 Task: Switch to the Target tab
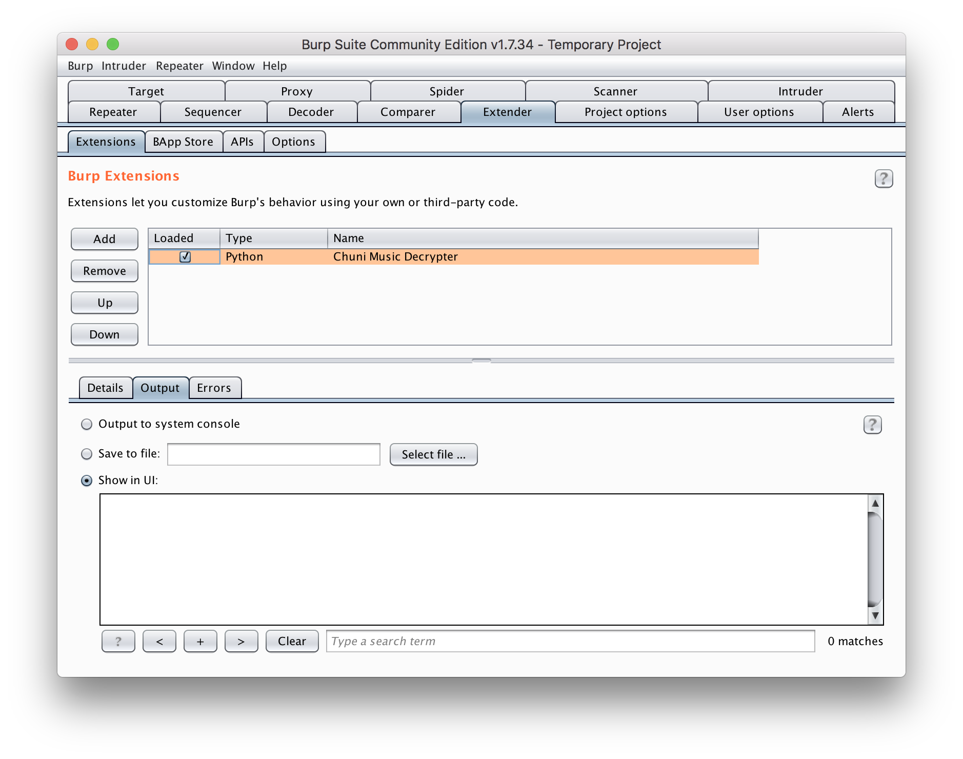click(146, 91)
